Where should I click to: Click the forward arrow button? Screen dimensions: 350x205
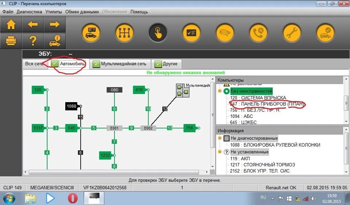coord(55,24)
